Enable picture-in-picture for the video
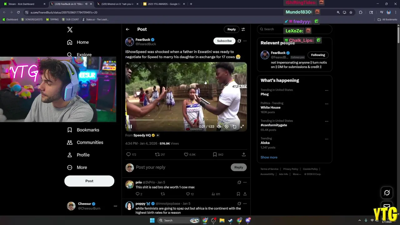 (234, 127)
